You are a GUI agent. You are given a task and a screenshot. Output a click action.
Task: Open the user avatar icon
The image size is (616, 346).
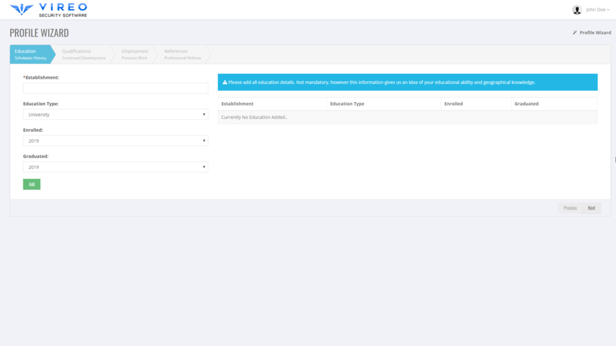pos(576,10)
